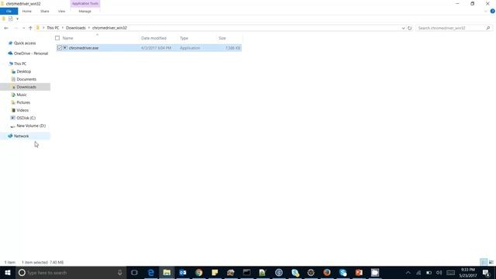Open Pictures folder in sidebar

[23, 102]
